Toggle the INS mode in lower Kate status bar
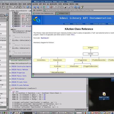 pos(25,110)
